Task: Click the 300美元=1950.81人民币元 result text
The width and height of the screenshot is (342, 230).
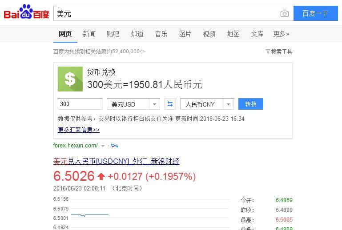Action: pos(145,84)
